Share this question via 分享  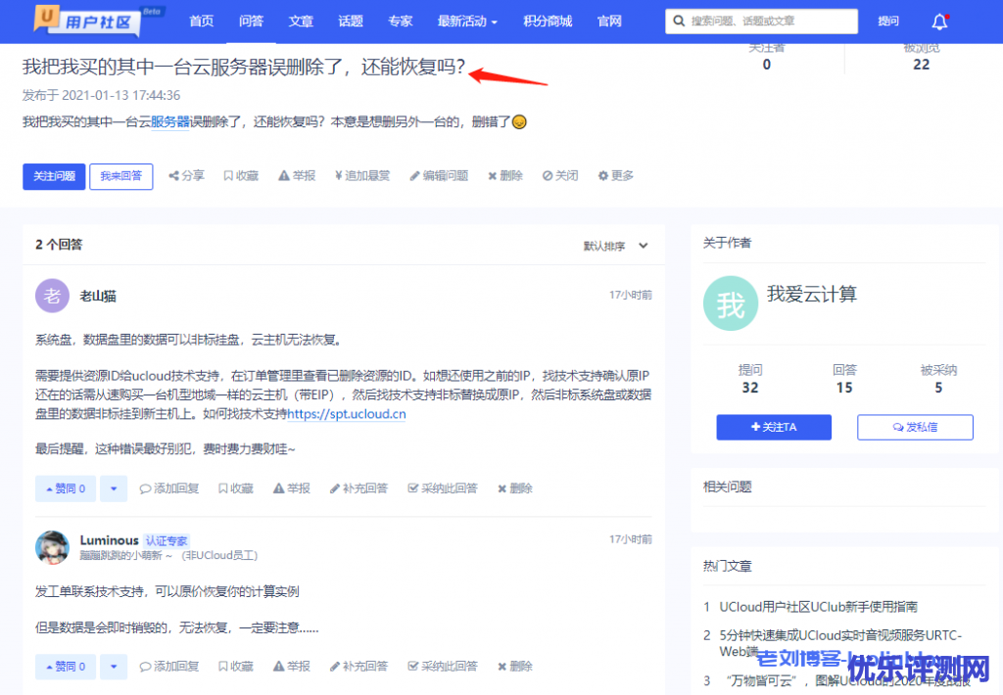[x=186, y=176]
